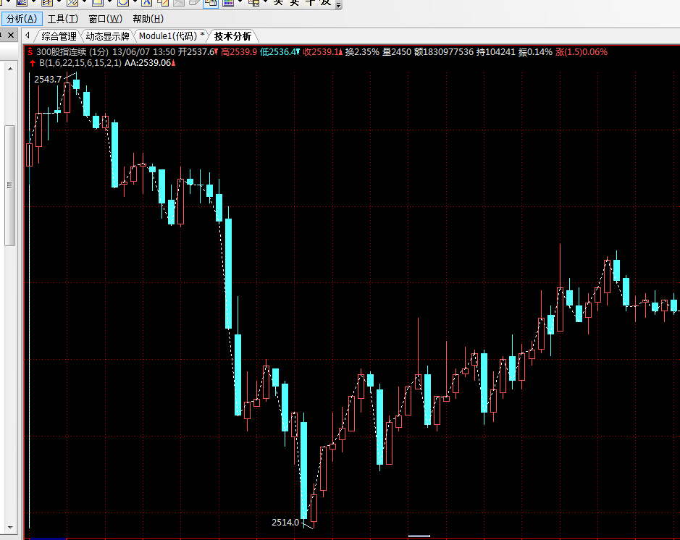Click the B(1,6,22,15,6,15,2,1) indicator label
This screenshot has width=680, height=540.
pos(80,63)
